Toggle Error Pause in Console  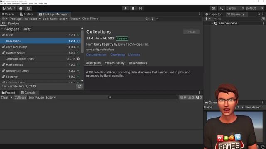coord(36,98)
